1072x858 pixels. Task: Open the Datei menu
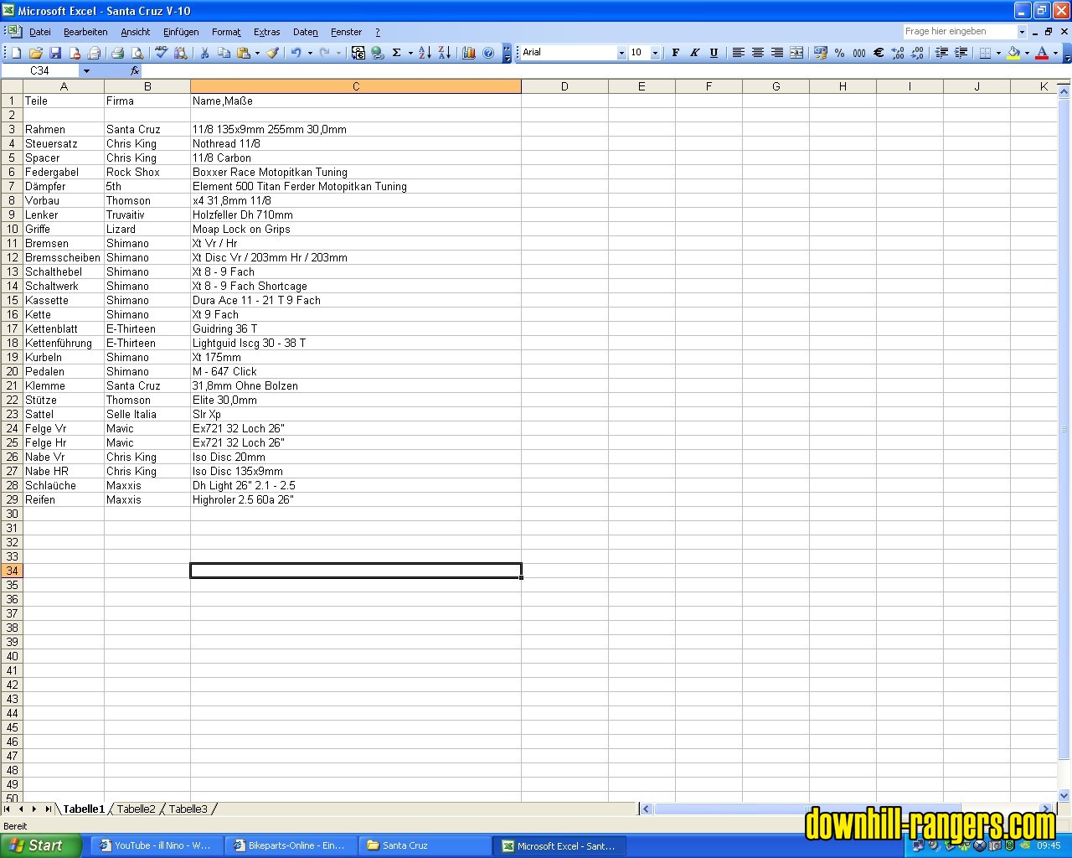(x=40, y=32)
